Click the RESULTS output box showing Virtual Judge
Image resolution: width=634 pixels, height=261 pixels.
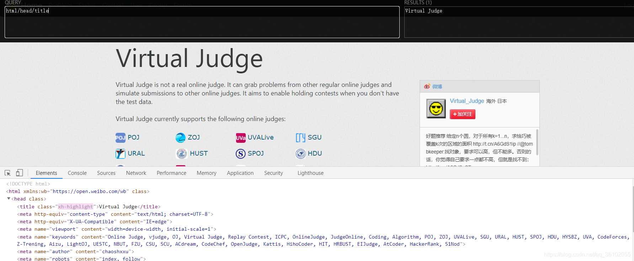[519, 22]
